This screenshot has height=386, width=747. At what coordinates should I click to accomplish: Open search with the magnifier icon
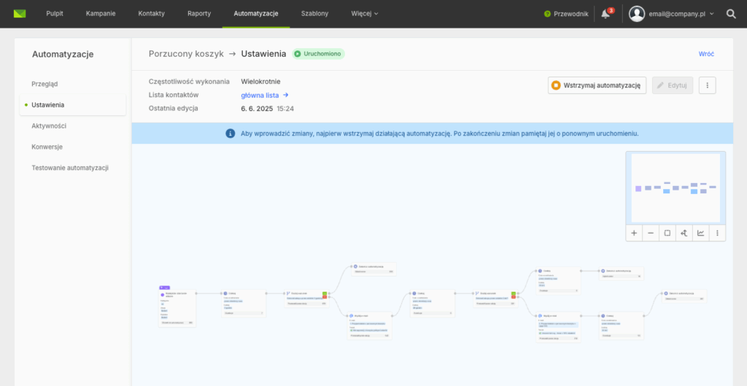click(731, 14)
